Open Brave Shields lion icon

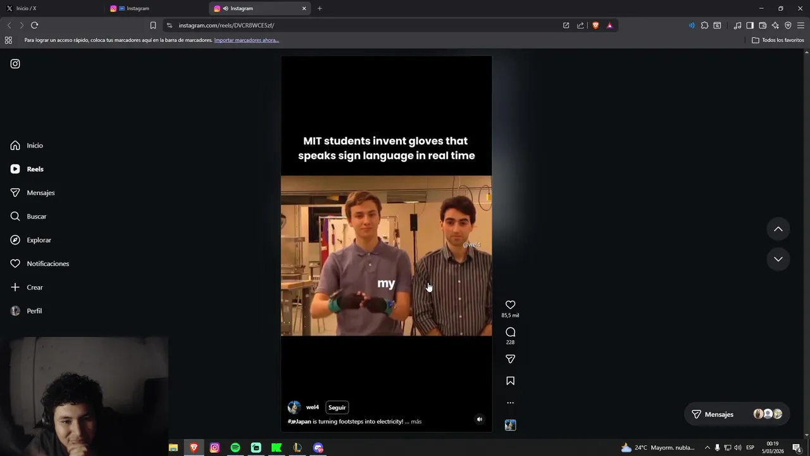[595, 25]
